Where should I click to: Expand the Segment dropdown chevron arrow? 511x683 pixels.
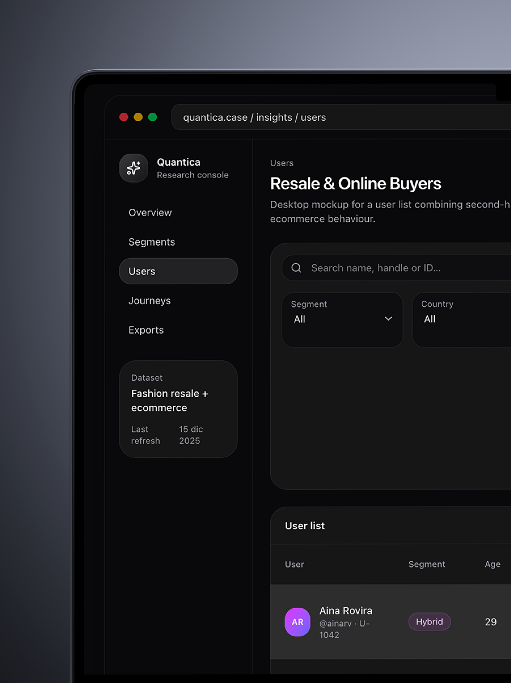[x=388, y=319]
